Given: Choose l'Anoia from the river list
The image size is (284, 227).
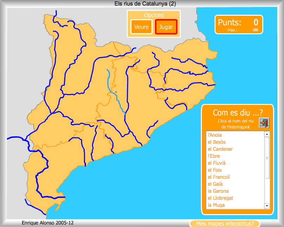Looking at the screenshot, I should point(215,135).
